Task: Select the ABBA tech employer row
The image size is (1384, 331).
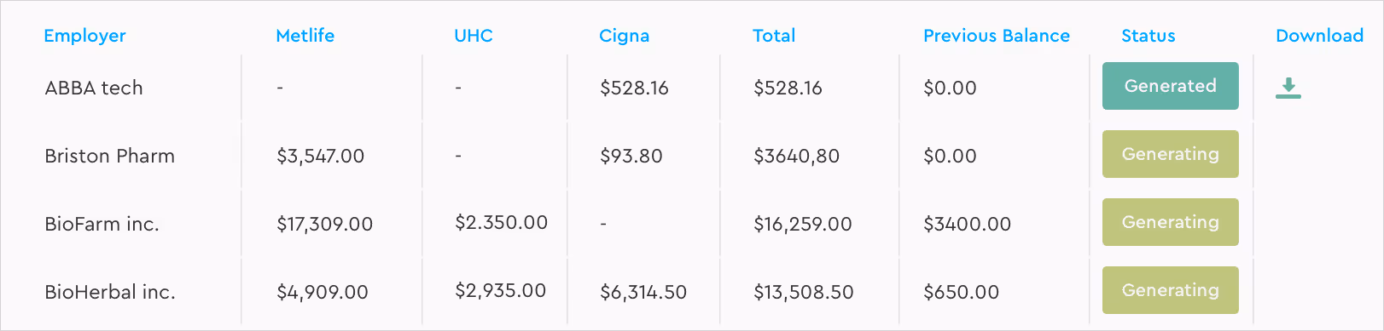Action: click(692, 88)
